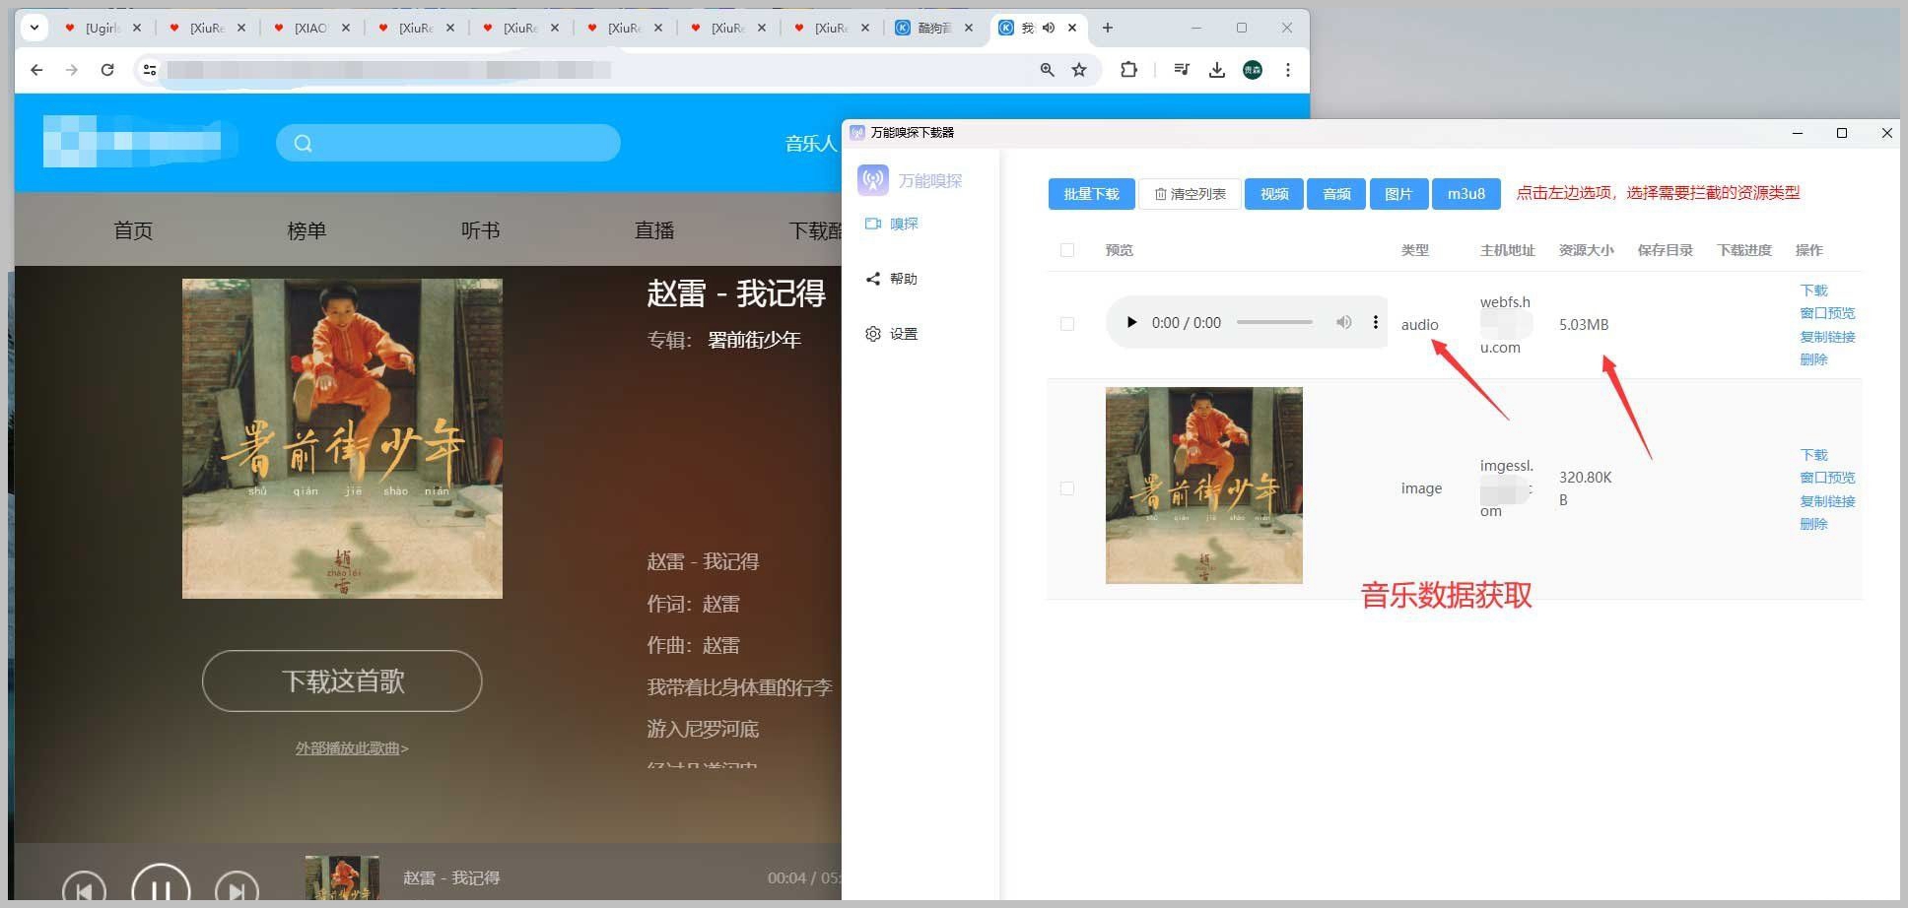
Task: Click the 资源大小 column header
Action: [x=1586, y=250]
